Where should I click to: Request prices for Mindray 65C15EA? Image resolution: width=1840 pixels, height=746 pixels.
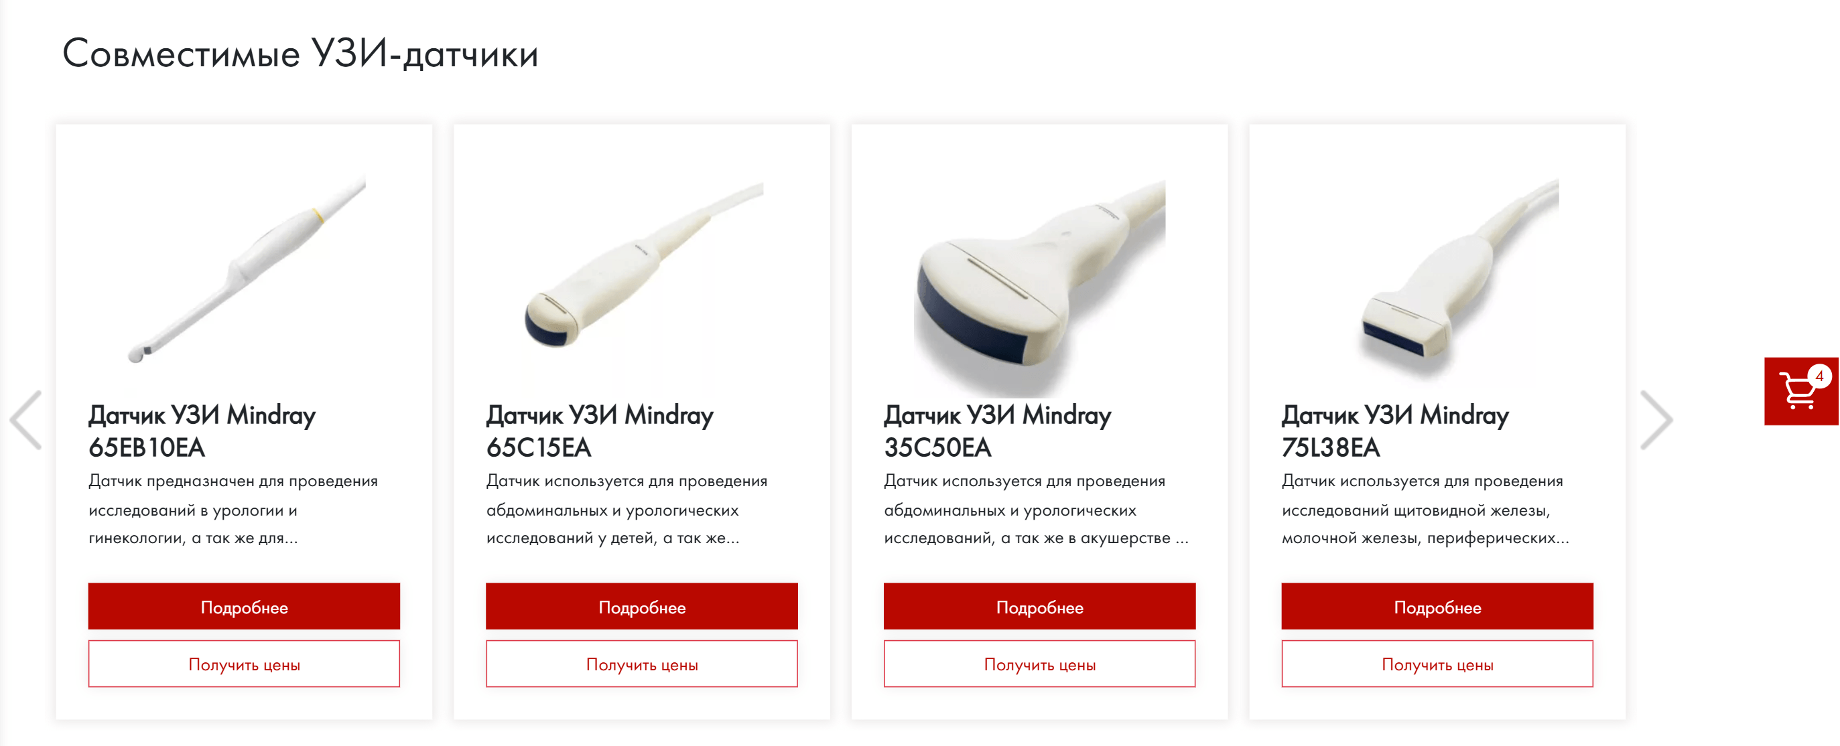tap(641, 664)
